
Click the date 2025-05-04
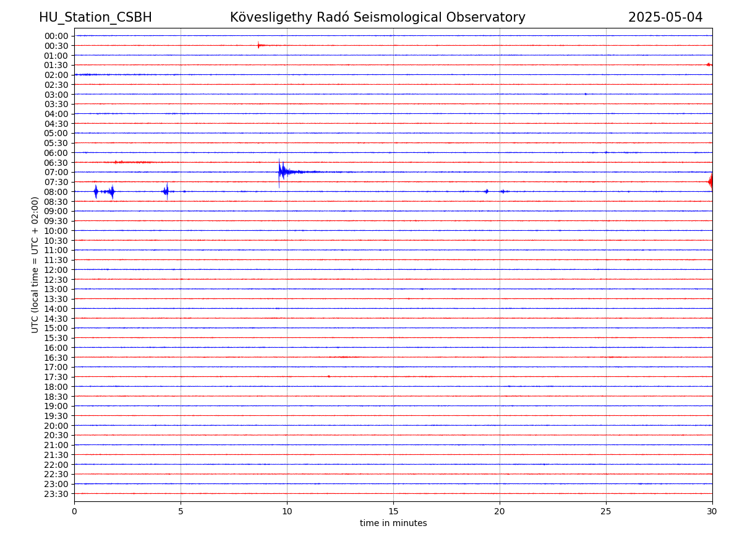pyautogui.click(x=665, y=17)
